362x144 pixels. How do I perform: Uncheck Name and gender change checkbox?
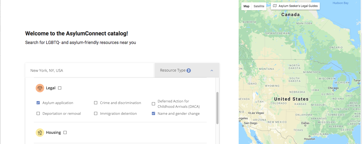(153, 113)
